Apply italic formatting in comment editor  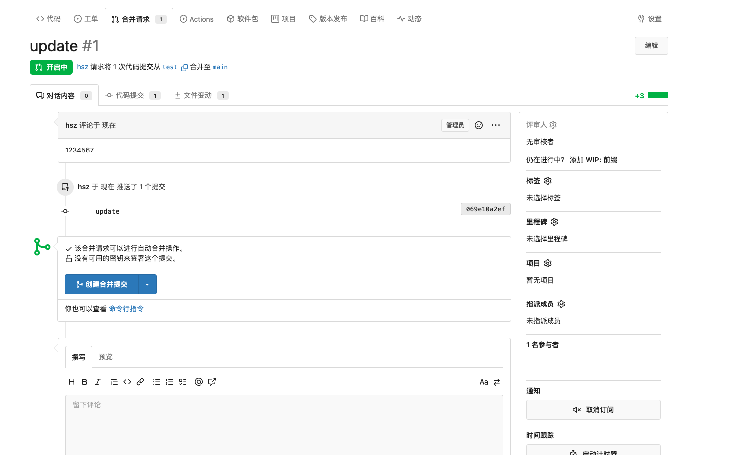[98, 382]
